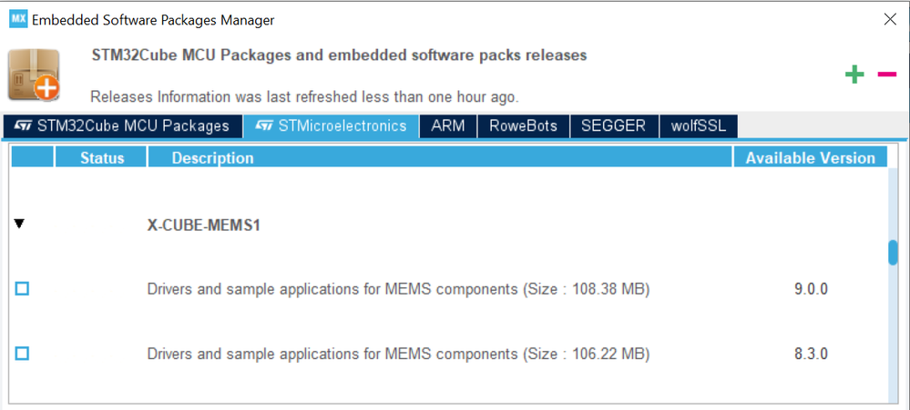Click the green plus add-package icon
This screenshot has height=410, width=910.
[x=854, y=75]
